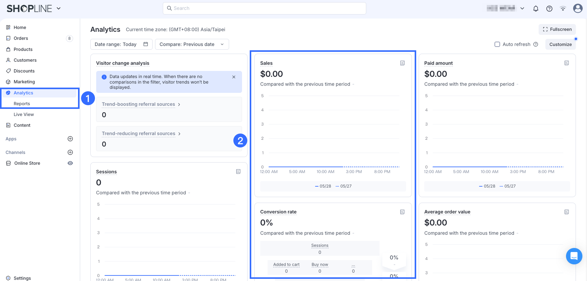This screenshot has height=281, width=587.
Task: Preview Online Store via eye icon
Action: [x=70, y=163]
